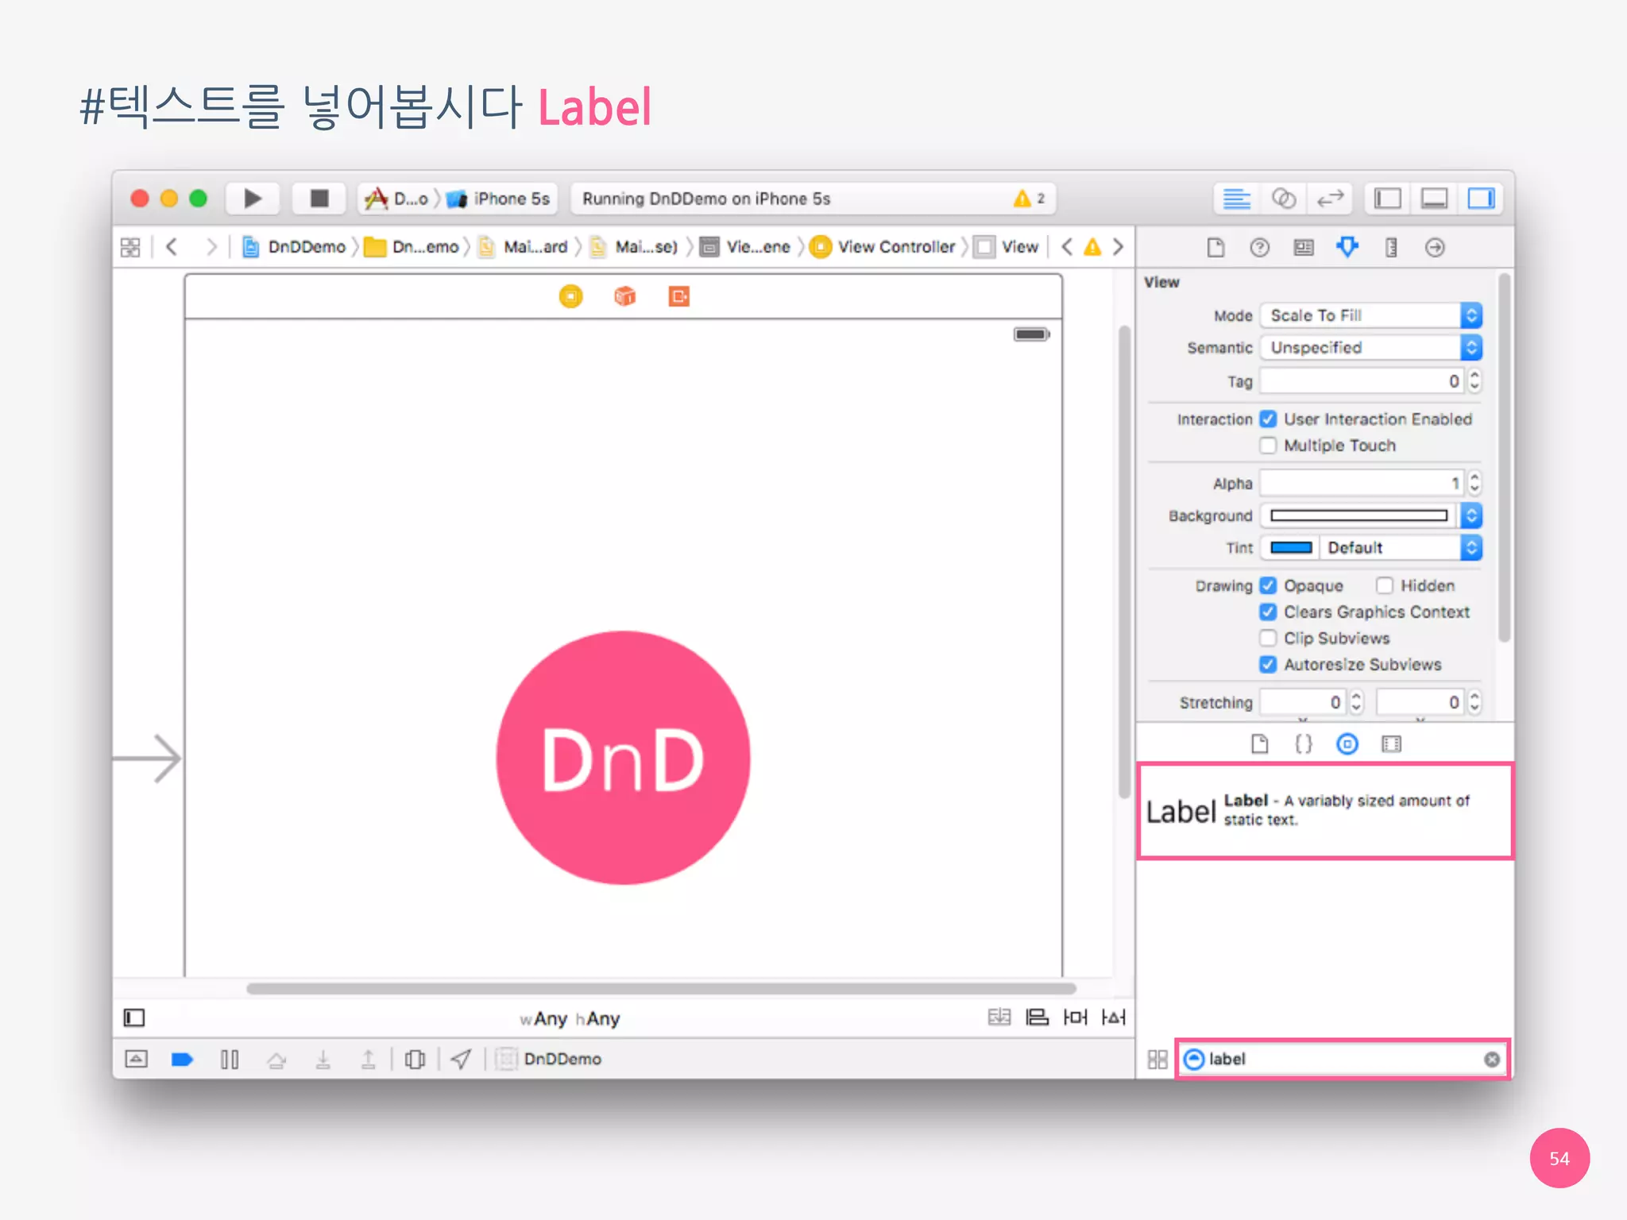Screen dimensions: 1627x1220
Task: Click the First Responder cube icon
Action: point(625,296)
